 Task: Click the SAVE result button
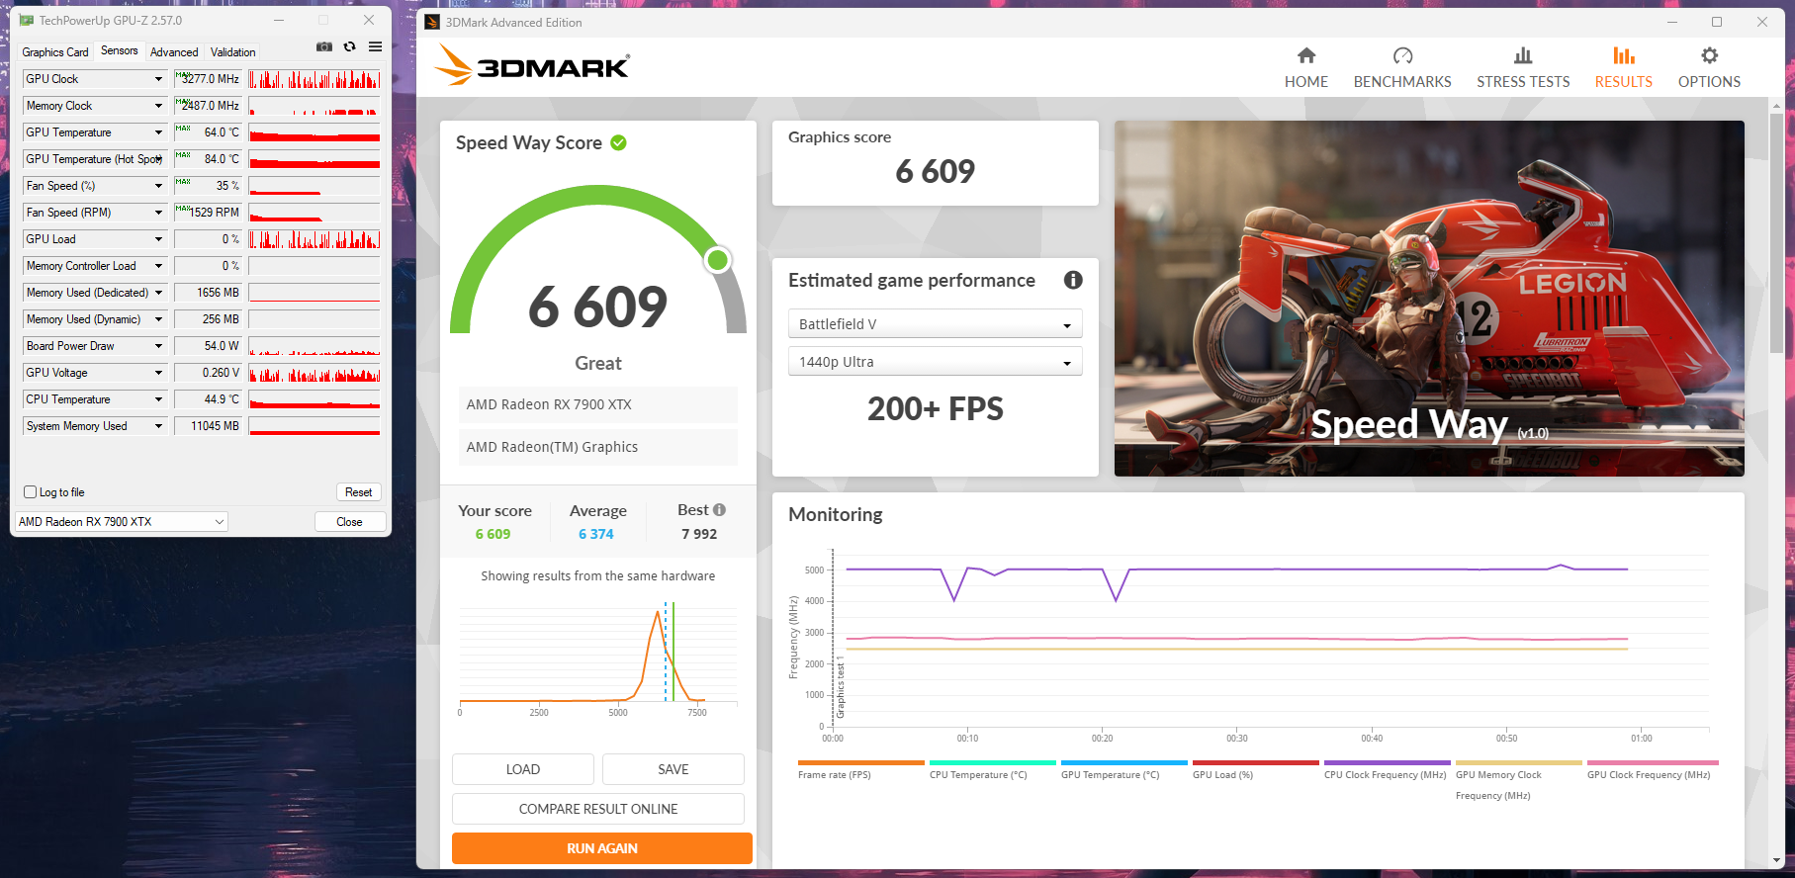point(673,769)
